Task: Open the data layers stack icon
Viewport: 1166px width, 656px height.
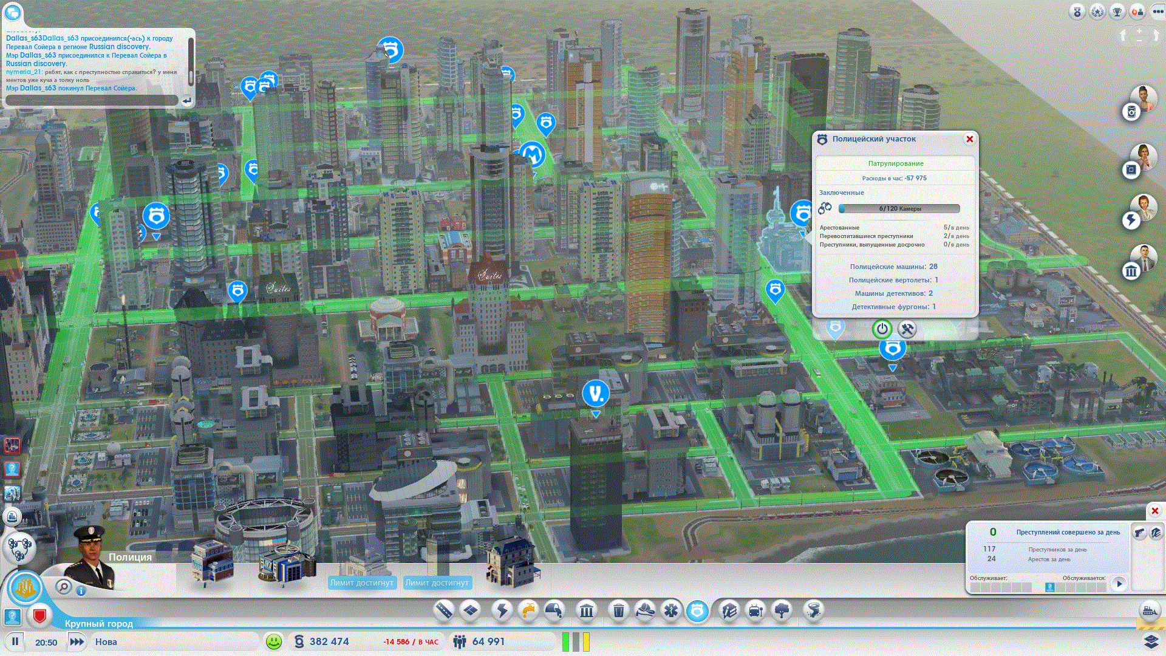Action: point(1151,641)
